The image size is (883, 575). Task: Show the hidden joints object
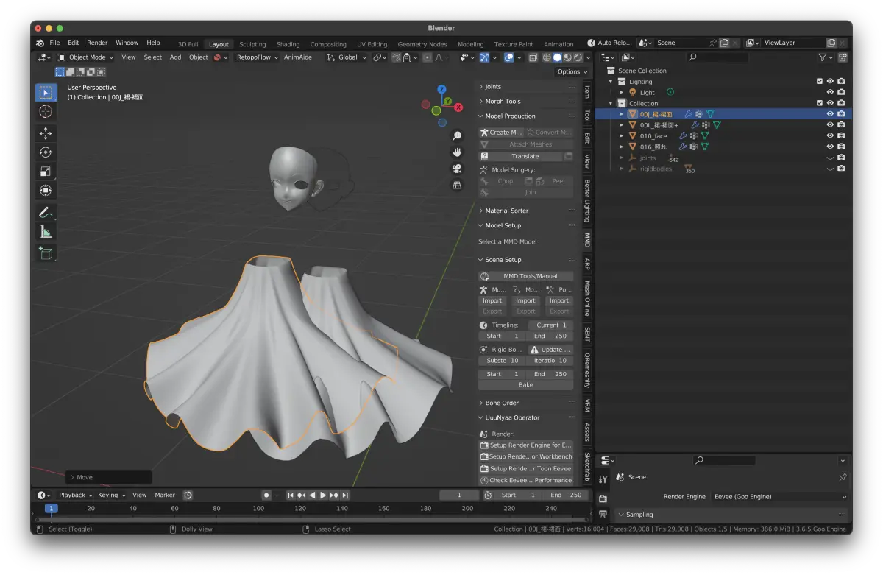click(830, 158)
